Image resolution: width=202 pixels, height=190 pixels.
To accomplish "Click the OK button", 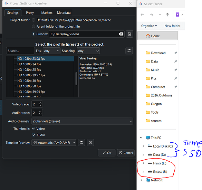I will pos(107,153).
